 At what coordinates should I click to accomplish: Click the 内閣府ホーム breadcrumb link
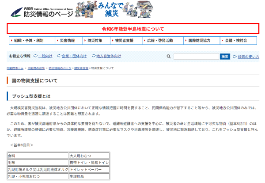point(15,69)
